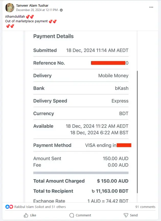
Task: Open Tanveer Alam Tushar's profile name link
Action: [32, 5]
